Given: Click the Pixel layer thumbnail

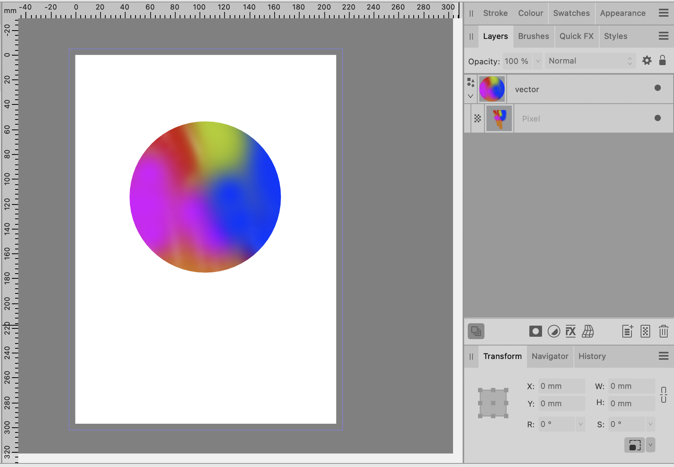Looking at the screenshot, I should [499, 118].
